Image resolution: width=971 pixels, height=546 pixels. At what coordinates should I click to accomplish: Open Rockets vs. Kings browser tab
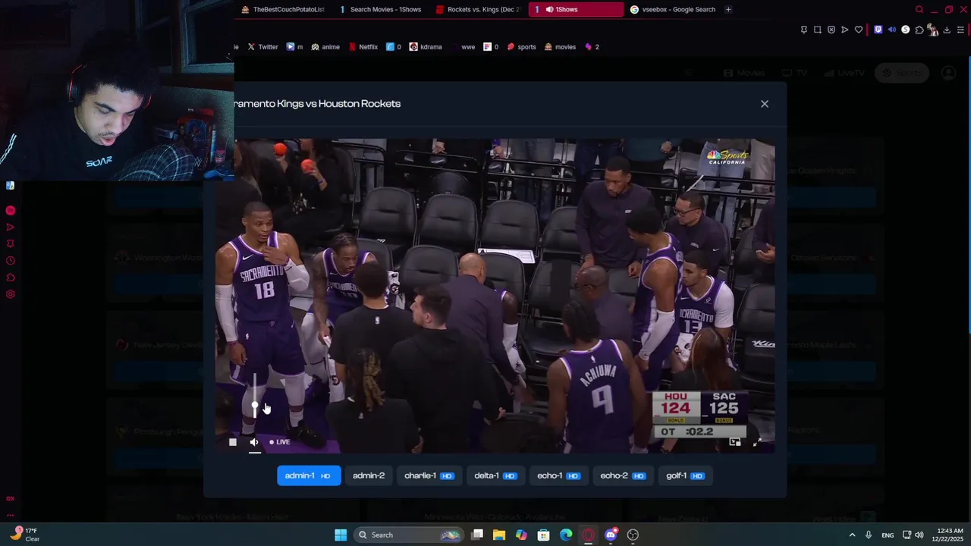(478, 10)
